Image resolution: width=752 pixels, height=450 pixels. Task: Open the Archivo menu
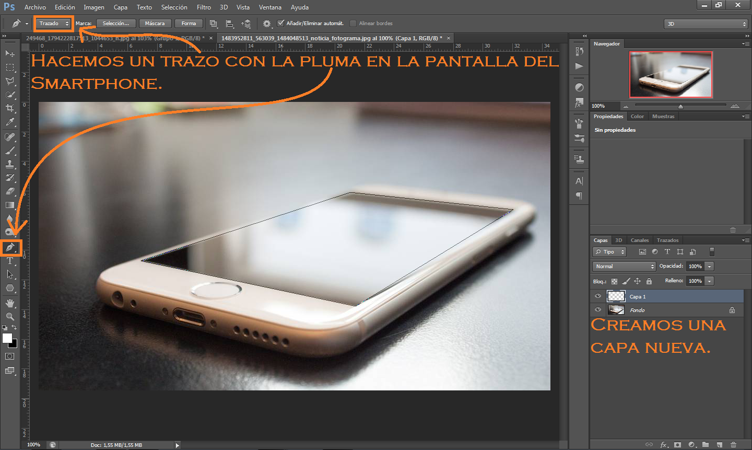tap(35, 7)
